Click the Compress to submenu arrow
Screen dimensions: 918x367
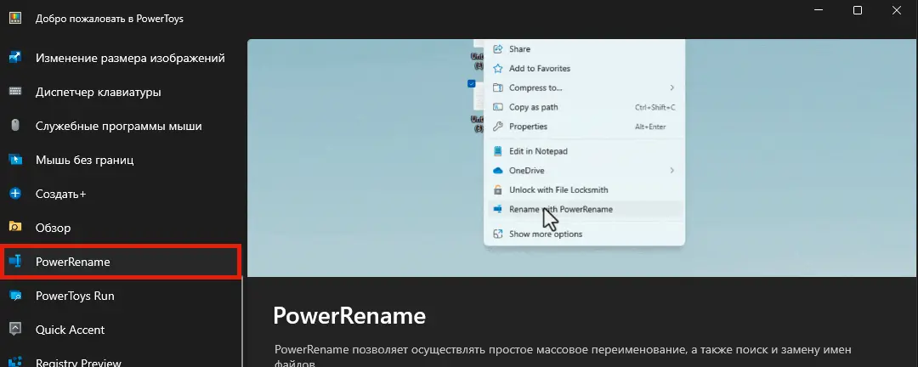point(671,88)
